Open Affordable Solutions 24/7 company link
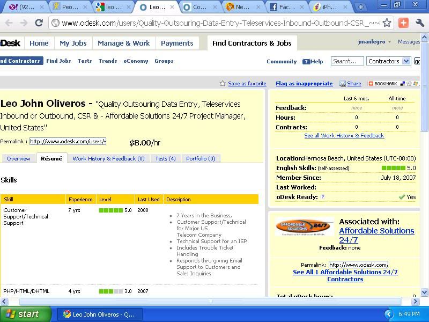 click(x=376, y=235)
